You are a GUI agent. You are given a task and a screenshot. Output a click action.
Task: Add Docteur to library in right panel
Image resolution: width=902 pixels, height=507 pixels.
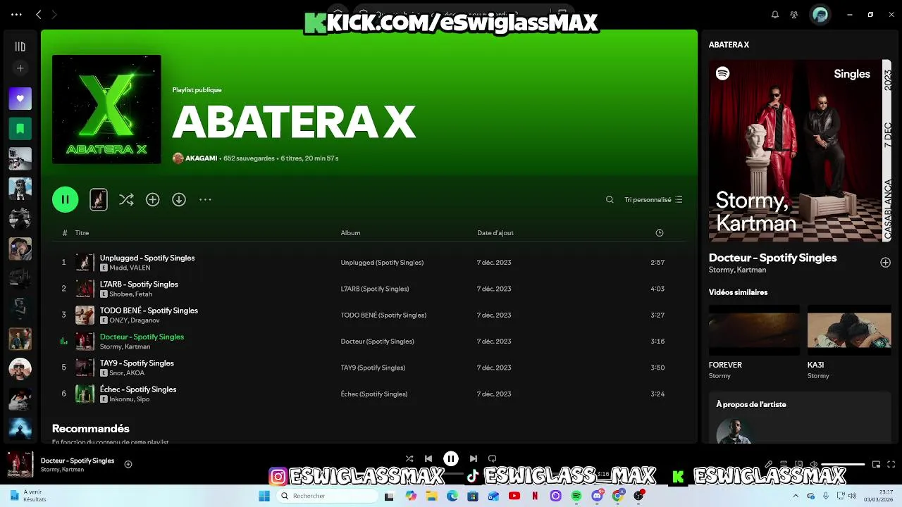(885, 263)
